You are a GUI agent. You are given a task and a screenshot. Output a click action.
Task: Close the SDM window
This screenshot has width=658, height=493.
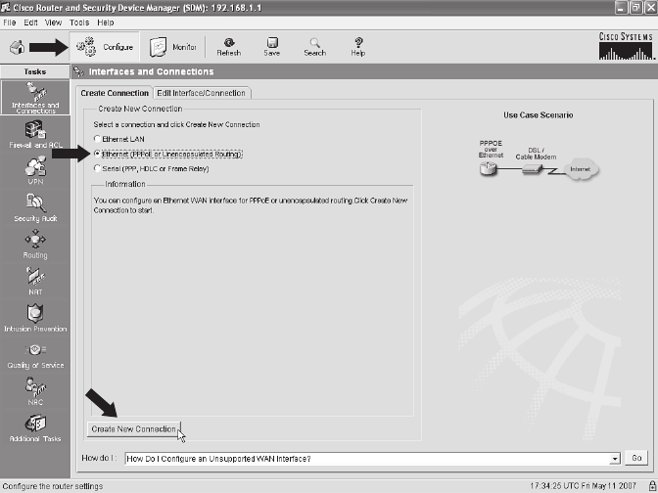click(650, 8)
